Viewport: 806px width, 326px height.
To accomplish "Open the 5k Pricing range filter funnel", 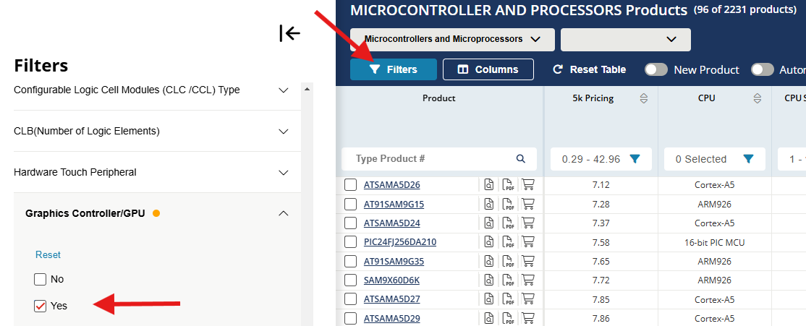I will point(635,159).
